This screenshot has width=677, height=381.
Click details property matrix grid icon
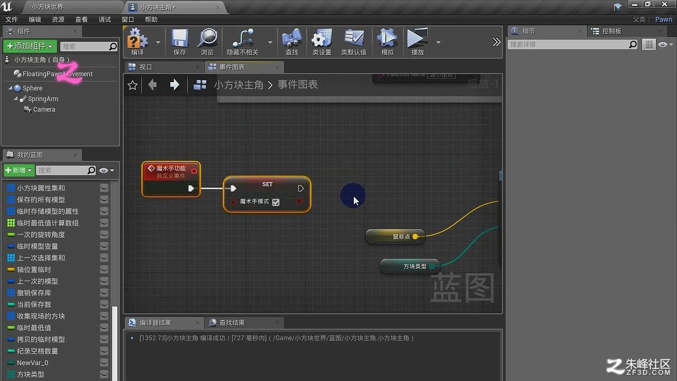pos(649,44)
